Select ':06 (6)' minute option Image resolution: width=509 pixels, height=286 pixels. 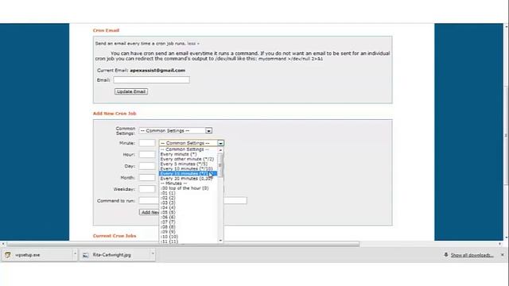point(168,218)
